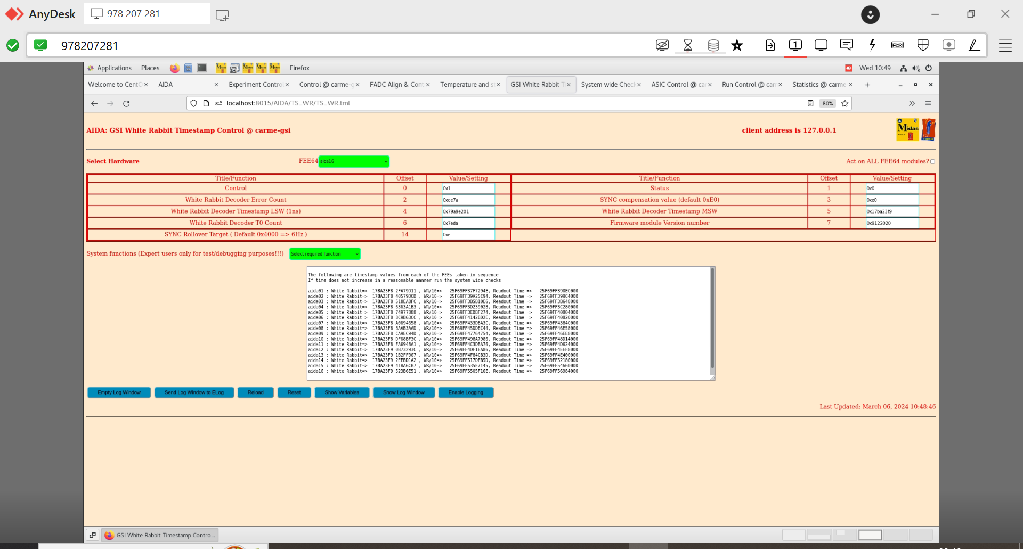Open Firefox hamburger application menu

928,103
